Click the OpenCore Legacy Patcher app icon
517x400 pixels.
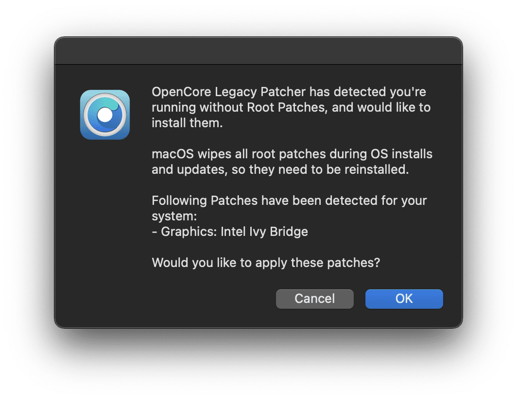pyautogui.click(x=105, y=115)
